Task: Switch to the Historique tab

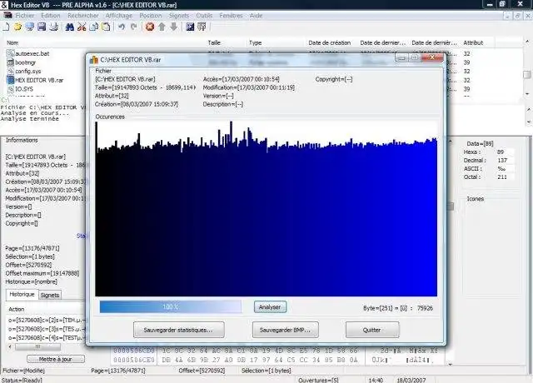Action: click(22, 294)
